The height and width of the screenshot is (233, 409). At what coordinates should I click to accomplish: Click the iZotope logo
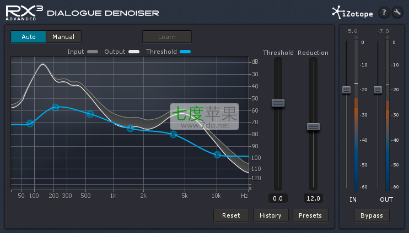point(352,13)
